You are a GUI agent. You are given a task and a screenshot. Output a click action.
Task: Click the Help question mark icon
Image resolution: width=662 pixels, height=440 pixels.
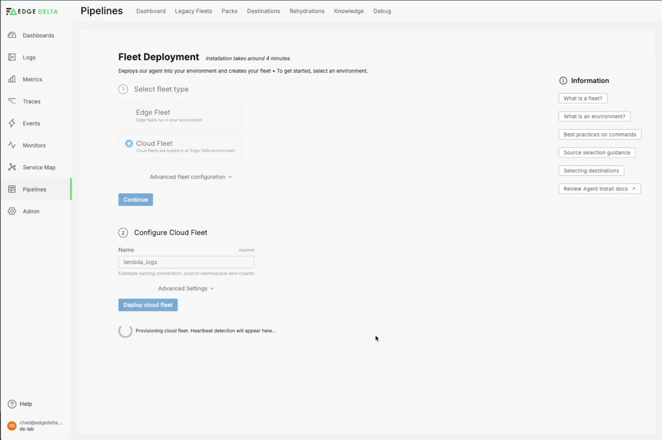(12, 404)
